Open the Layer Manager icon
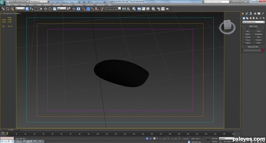The height and width of the screenshot is (143, 266). pos(134,9)
